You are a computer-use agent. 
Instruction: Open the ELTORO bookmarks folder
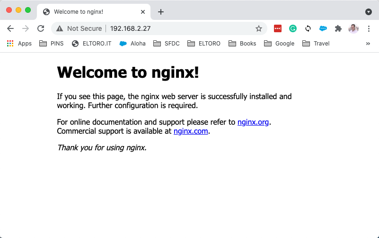[x=204, y=44]
